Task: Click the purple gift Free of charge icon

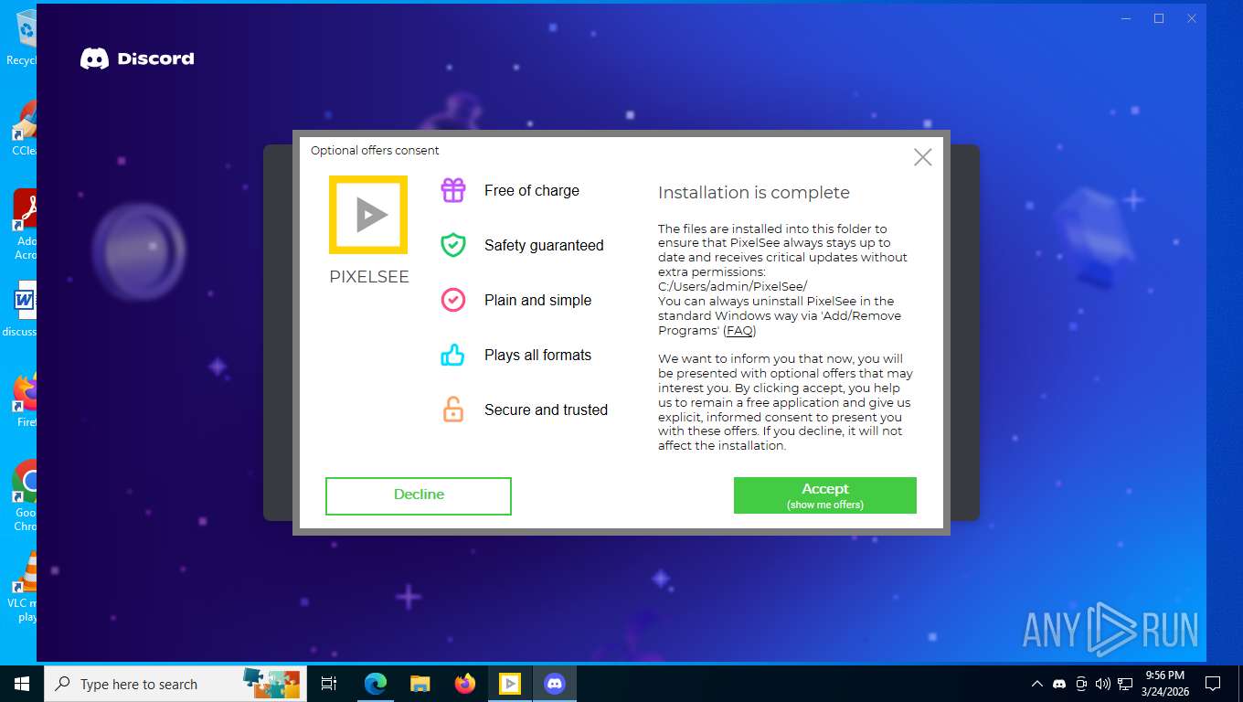Action: click(453, 190)
